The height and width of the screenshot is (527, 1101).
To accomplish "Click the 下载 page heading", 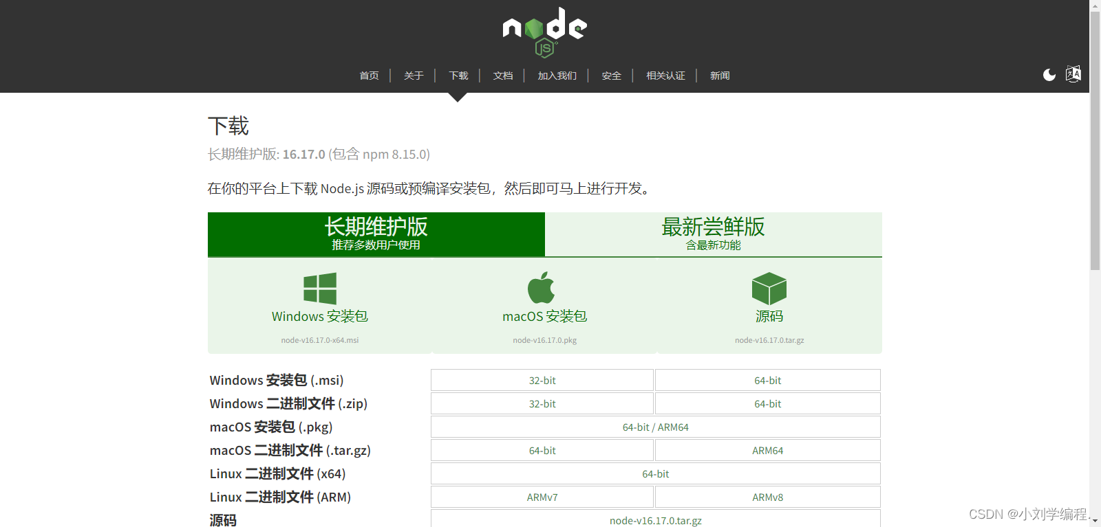I will click(x=228, y=126).
